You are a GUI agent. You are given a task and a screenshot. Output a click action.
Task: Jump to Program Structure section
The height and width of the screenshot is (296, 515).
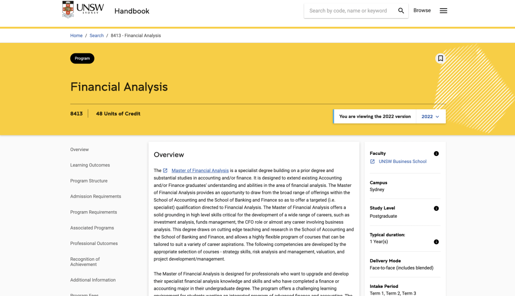click(89, 181)
